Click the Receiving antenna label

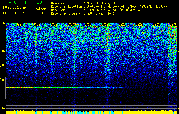[65, 13]
